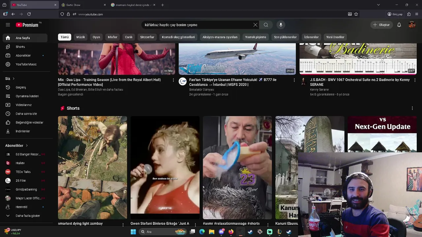Image resolution: width=422 pixels, height=237 pixels.
Task: Select the Tümü filter chip
Action: pos(65,37)
